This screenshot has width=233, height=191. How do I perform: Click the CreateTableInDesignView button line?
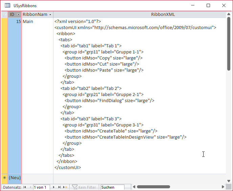[x=125, y=137]
